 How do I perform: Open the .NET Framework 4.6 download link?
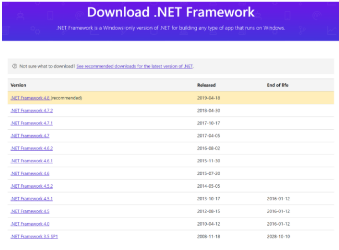[30, 173]
